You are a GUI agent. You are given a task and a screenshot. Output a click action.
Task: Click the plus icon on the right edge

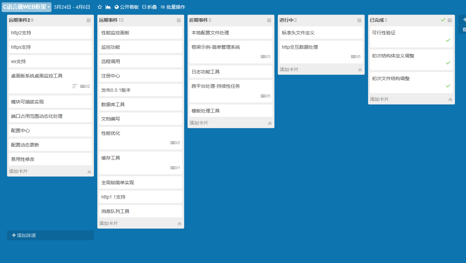click(x=464, y=19)
